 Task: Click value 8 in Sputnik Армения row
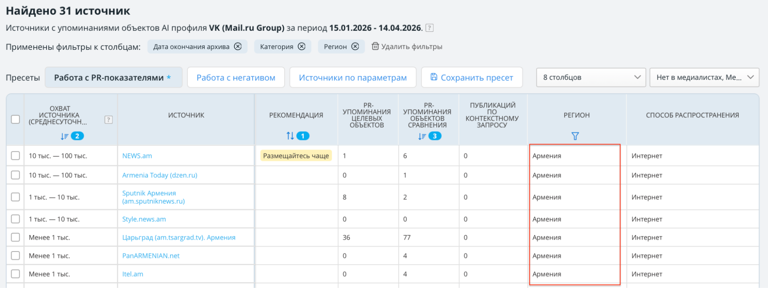tap(345, 197)
